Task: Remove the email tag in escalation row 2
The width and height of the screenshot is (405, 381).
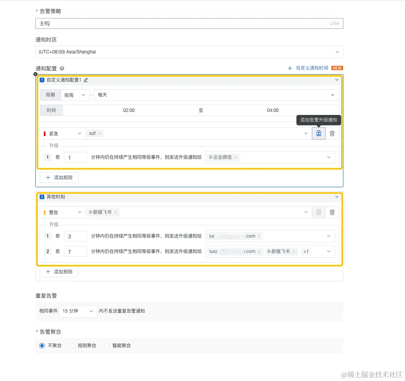Action: 259,251
